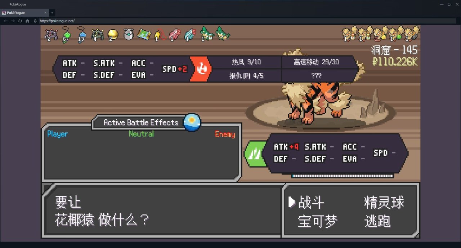Click the green map scroll item icon
Image resolution: width=461 pixels, height=248 pixels.
(144, 34)
